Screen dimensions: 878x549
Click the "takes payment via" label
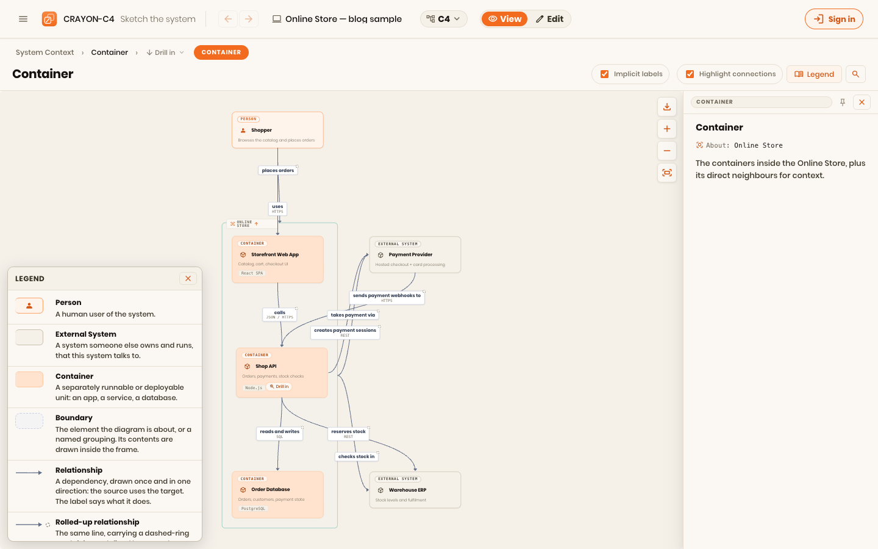click(x=353, y=315)
